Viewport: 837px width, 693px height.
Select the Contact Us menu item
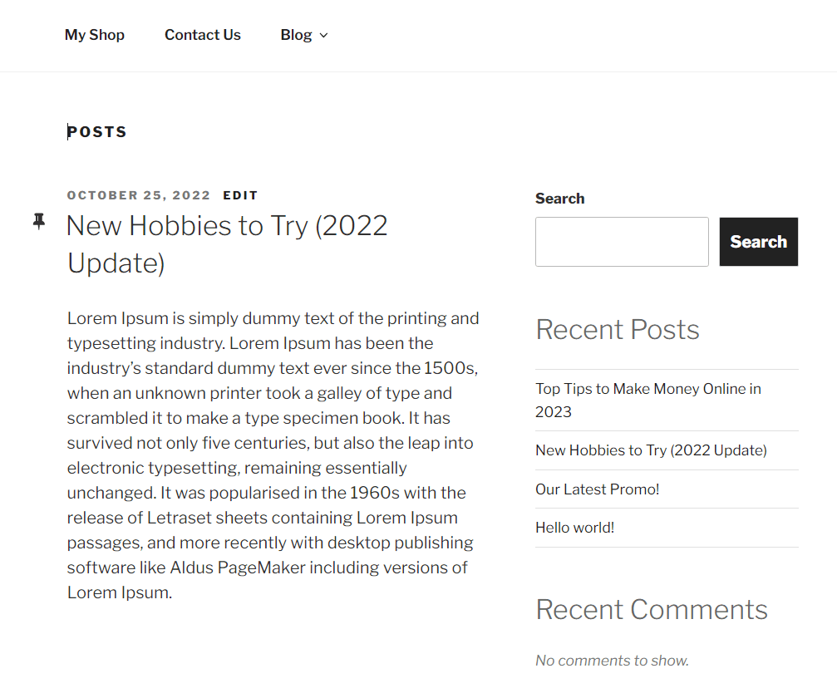(202, 35)
